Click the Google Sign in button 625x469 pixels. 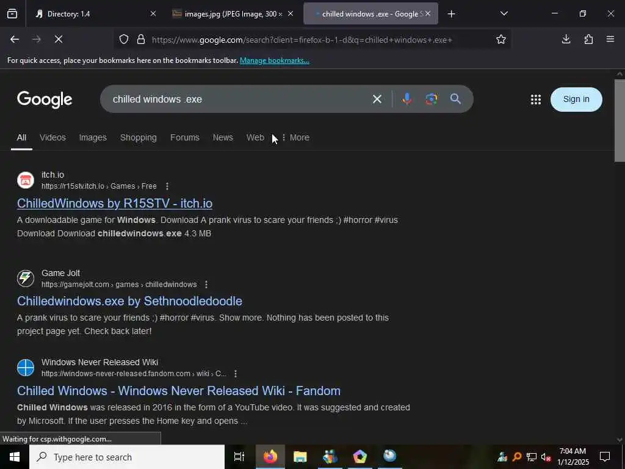(576, 100)
